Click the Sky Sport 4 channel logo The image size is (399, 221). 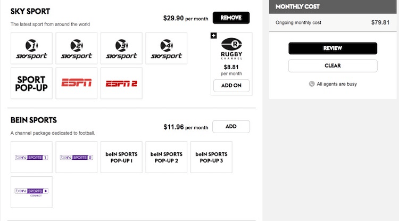[166, 48]
